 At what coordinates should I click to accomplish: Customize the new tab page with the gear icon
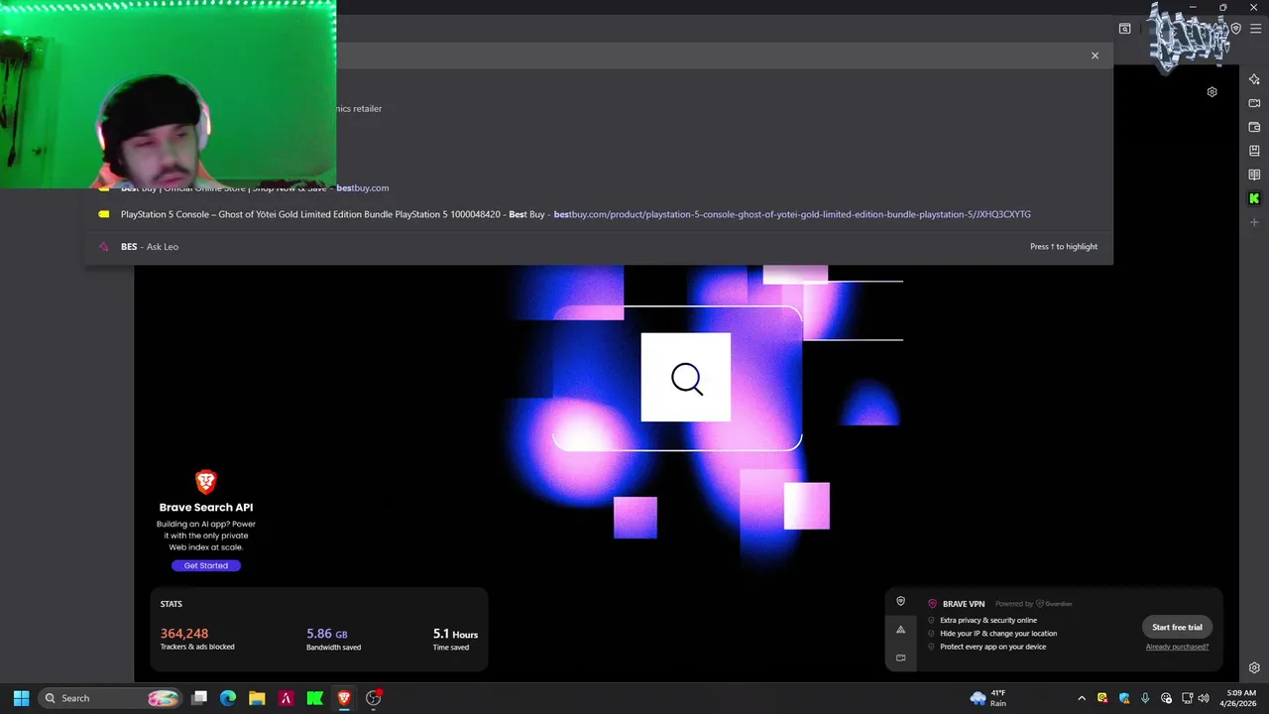pyautogui.click(x=1211, y=92)
